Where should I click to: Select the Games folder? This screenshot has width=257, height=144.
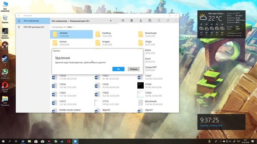point(71,43)
